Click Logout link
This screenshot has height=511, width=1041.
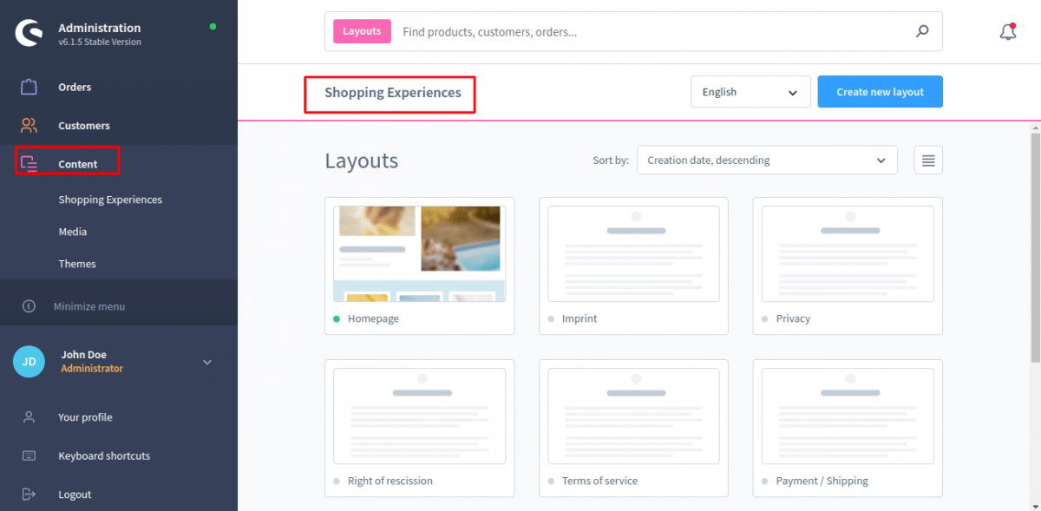pos(75,495)
